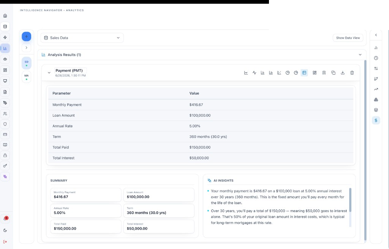Screen dimensions: 389x249
Task: Collapse the Analysis Results section chevron
Action: pyautogui.click(x=360, y=55)
